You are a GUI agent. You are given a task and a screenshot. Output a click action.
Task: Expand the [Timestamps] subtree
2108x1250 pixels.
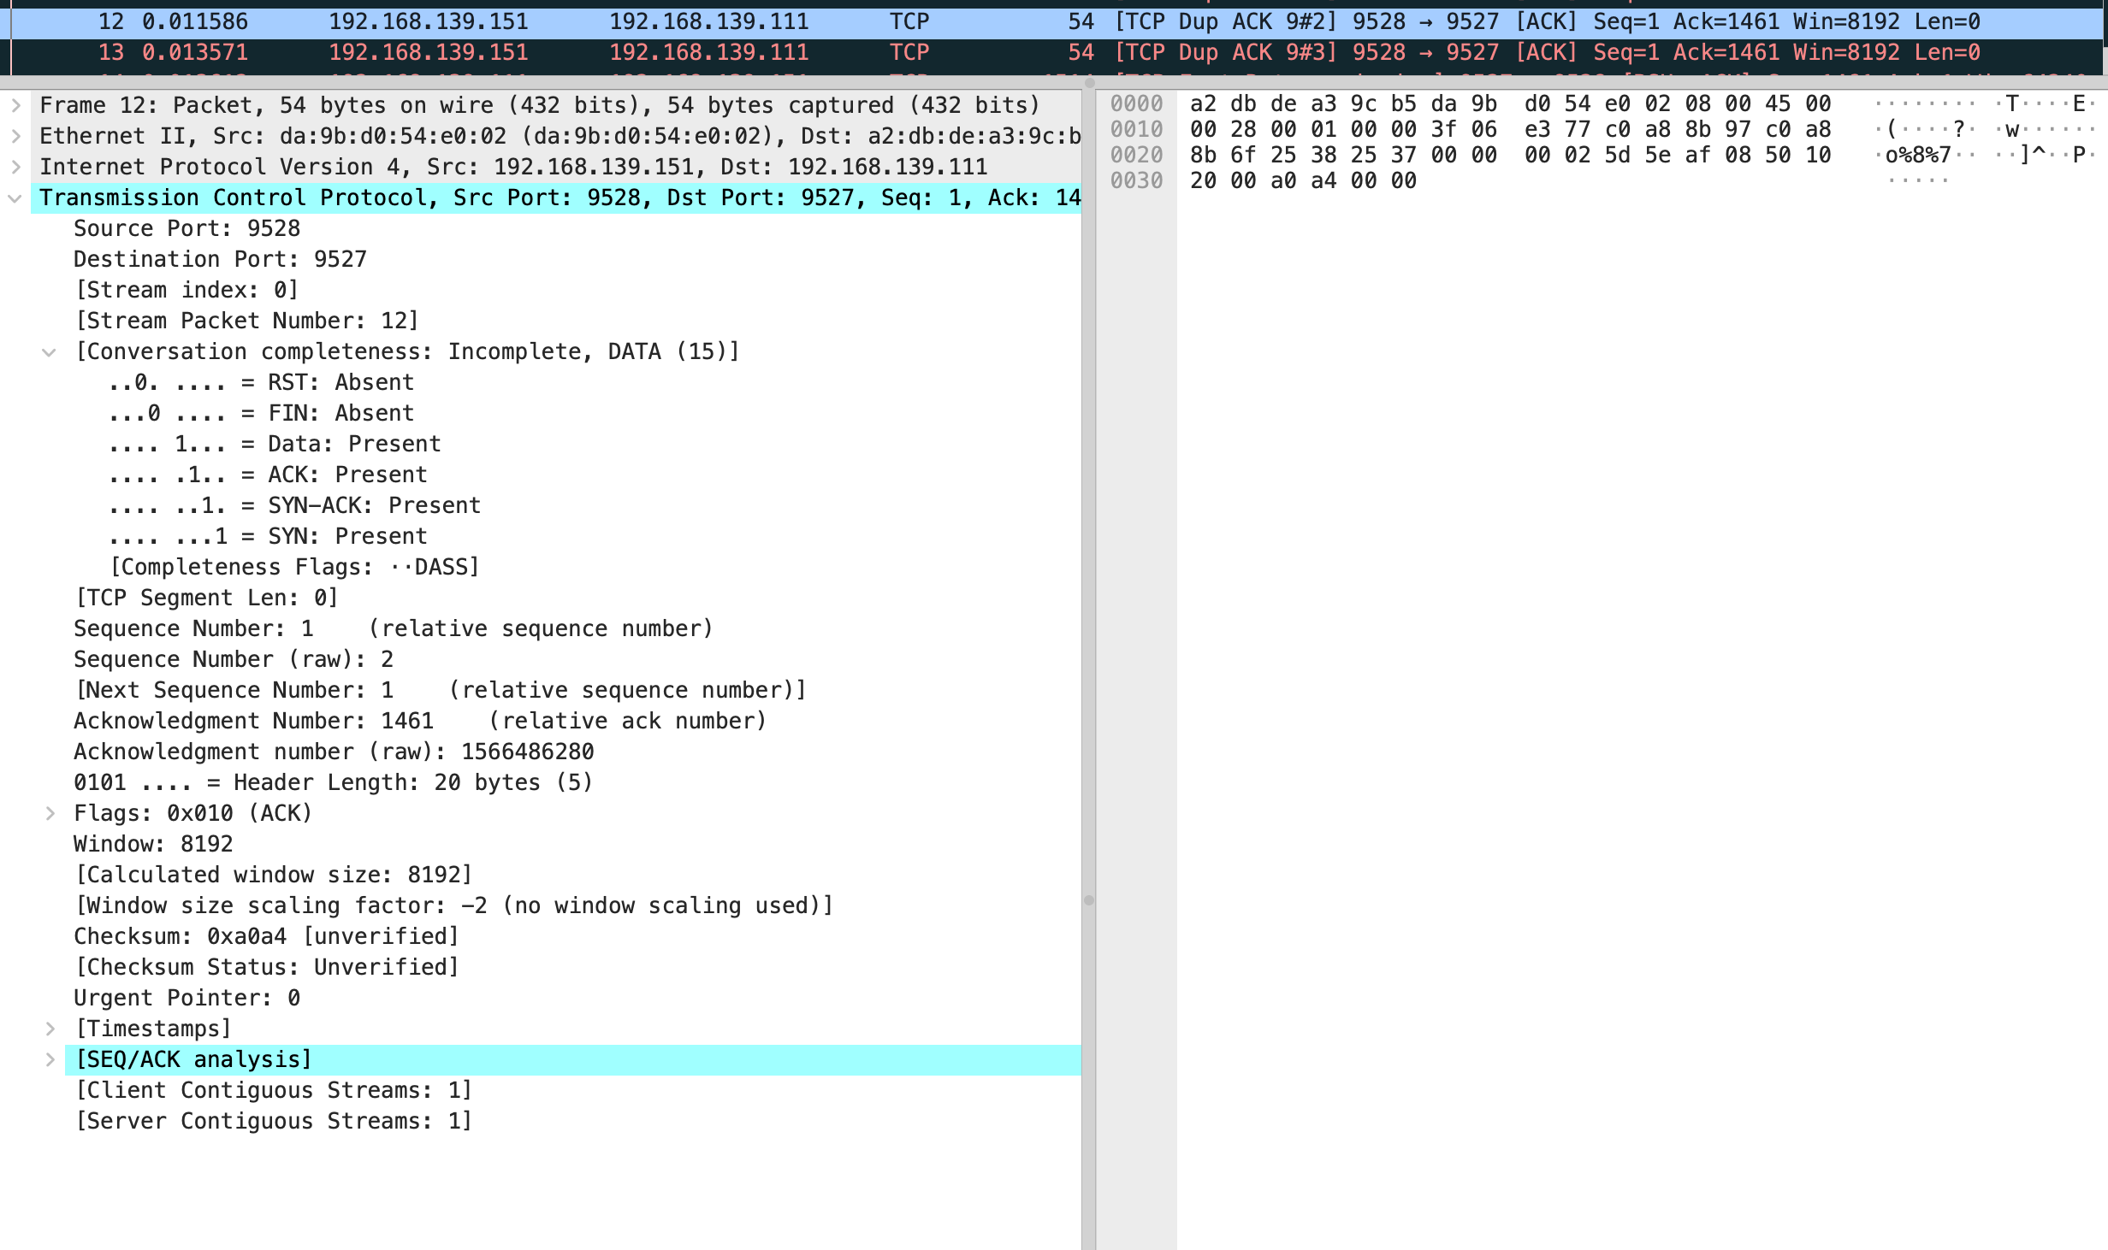pyautogui.click(x=50, y=1029)
